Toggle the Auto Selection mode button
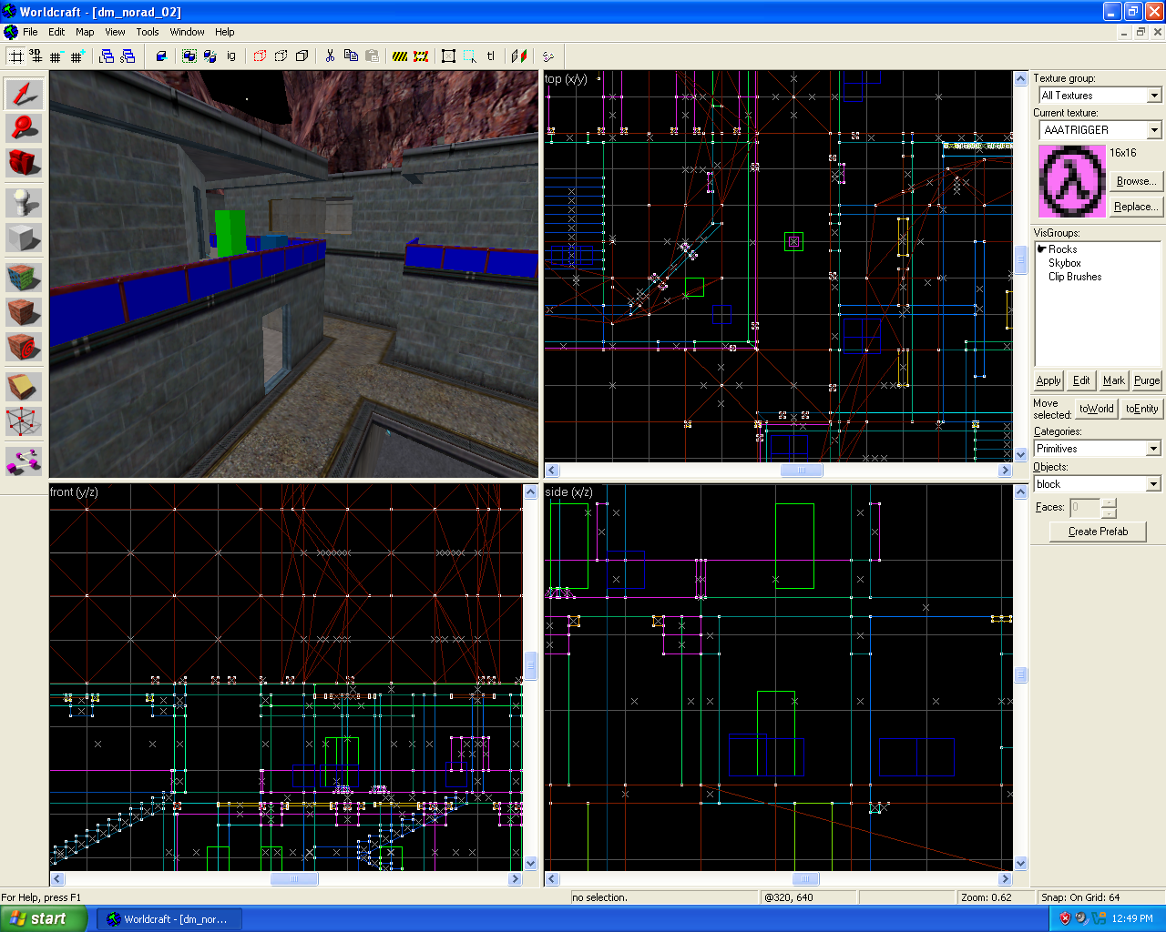Image resolution: width=1166 pixels, height=932 pixels. coord(470,56)
